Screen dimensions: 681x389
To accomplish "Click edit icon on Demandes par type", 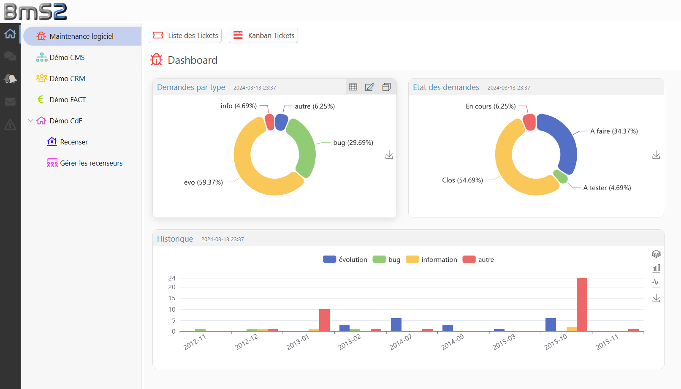I will click(369, 87).
